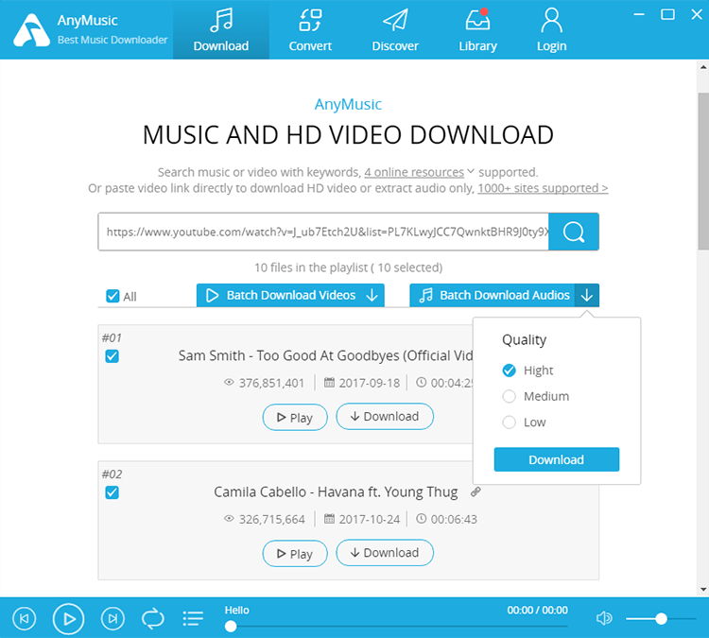The image size is (709, 638).
Task: Click previous track button in player
Action: tap(25, 618)
